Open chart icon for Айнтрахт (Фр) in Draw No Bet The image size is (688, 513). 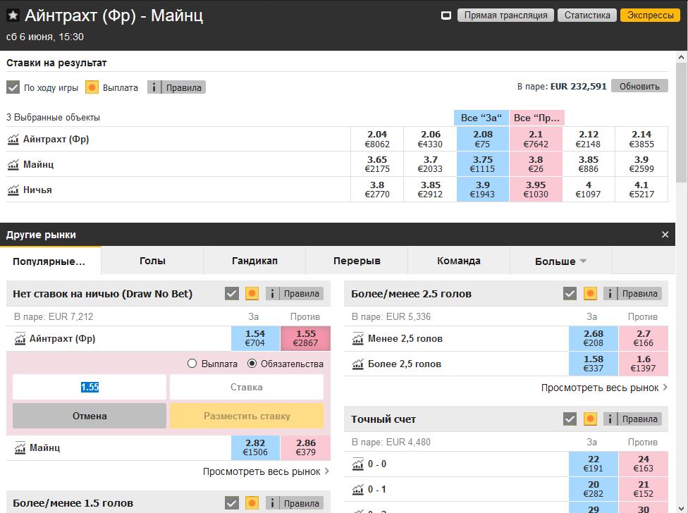tap(20, 339)
